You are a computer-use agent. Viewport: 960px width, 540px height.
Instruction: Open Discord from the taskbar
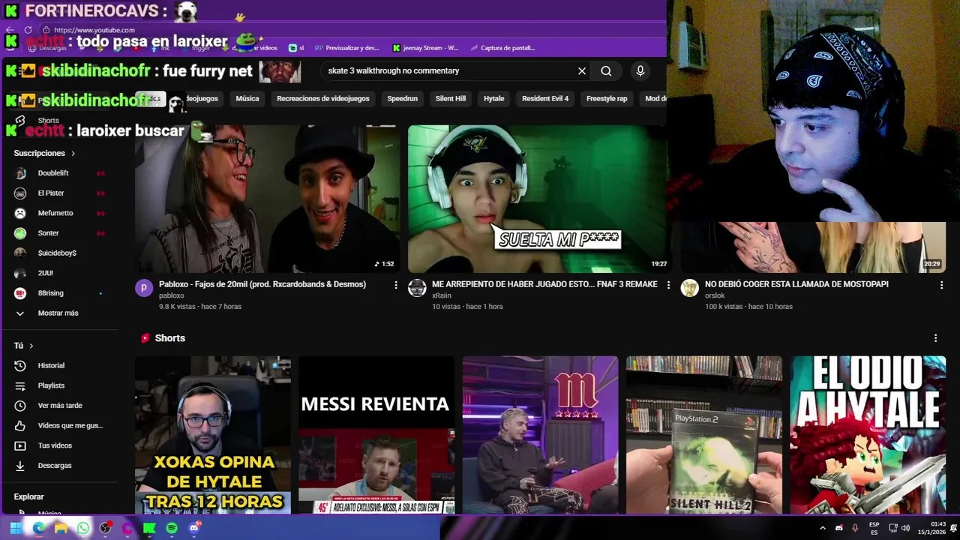[194, 528]
